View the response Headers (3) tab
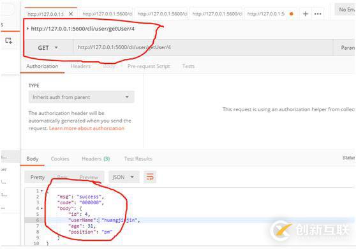 pyautogui.click(x=96, y=159)
